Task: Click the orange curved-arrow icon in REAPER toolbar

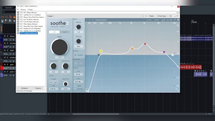Action: 10,17
